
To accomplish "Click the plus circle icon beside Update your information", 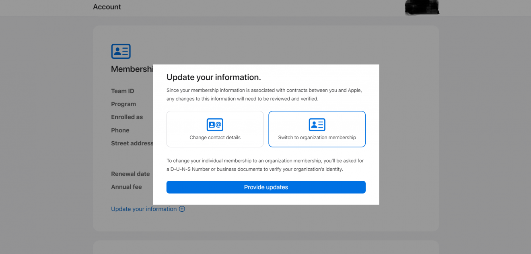I will [182, 209].
